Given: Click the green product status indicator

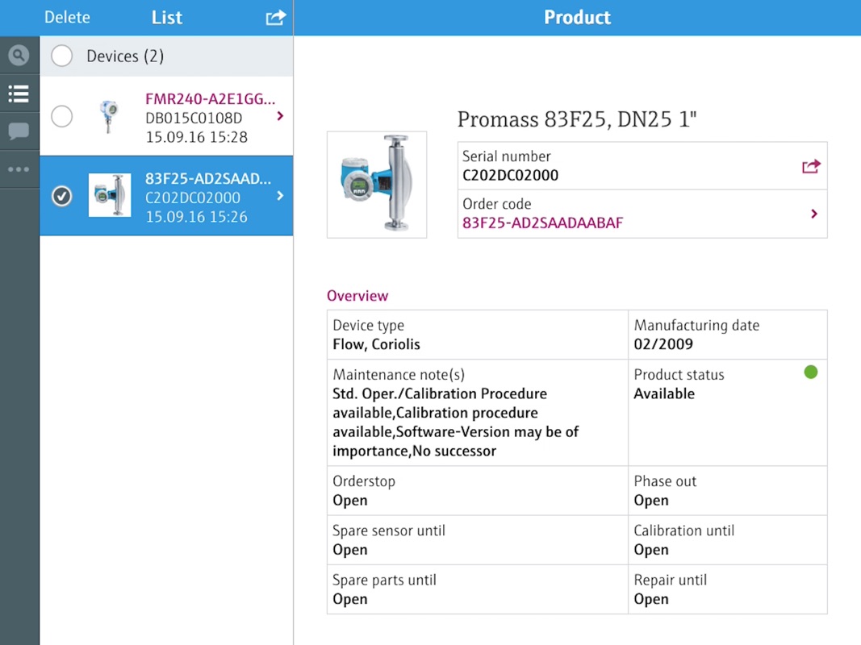Looking at the screenshot, I should [x=811, y=372].
